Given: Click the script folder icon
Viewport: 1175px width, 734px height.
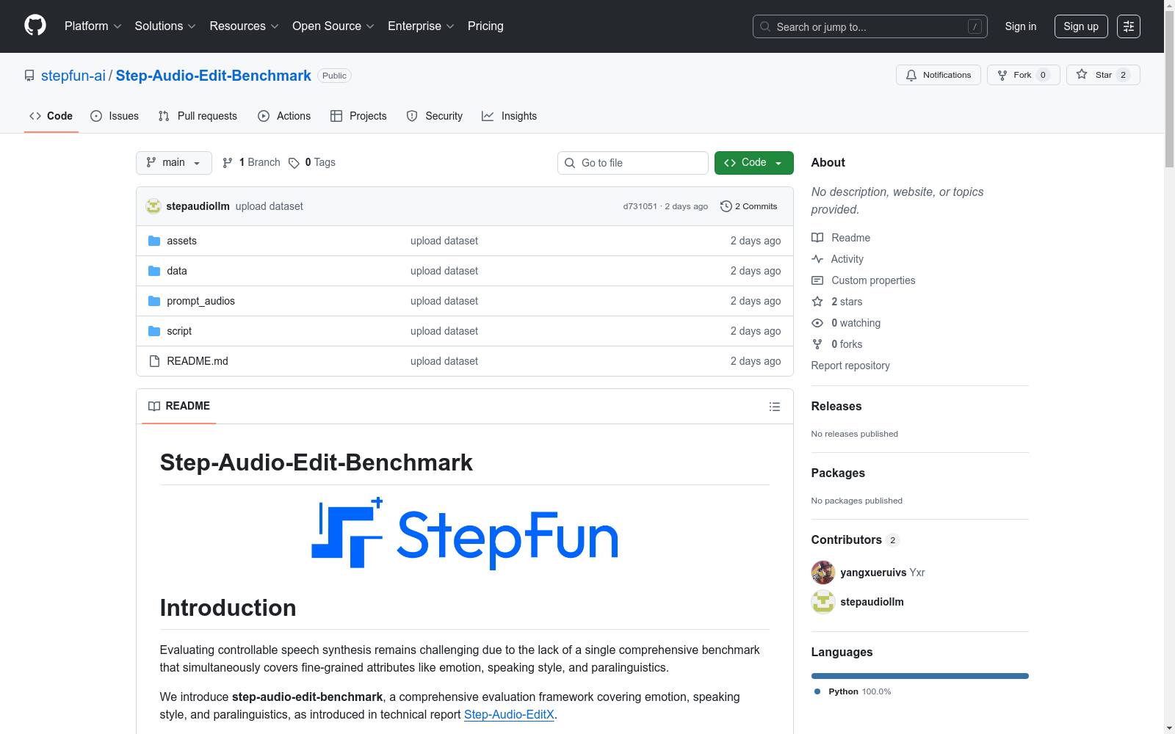Looking at the screenshot, I should point(154,331).
